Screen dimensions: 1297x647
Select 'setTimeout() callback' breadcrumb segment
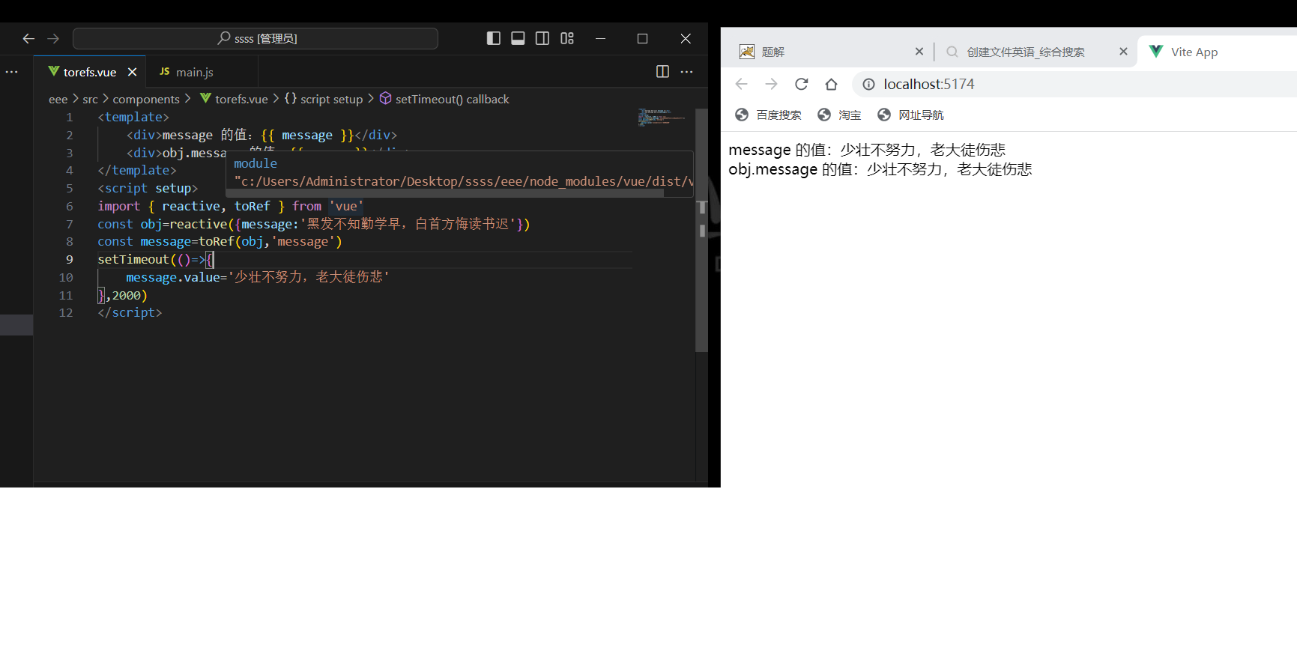click(444, 99)
